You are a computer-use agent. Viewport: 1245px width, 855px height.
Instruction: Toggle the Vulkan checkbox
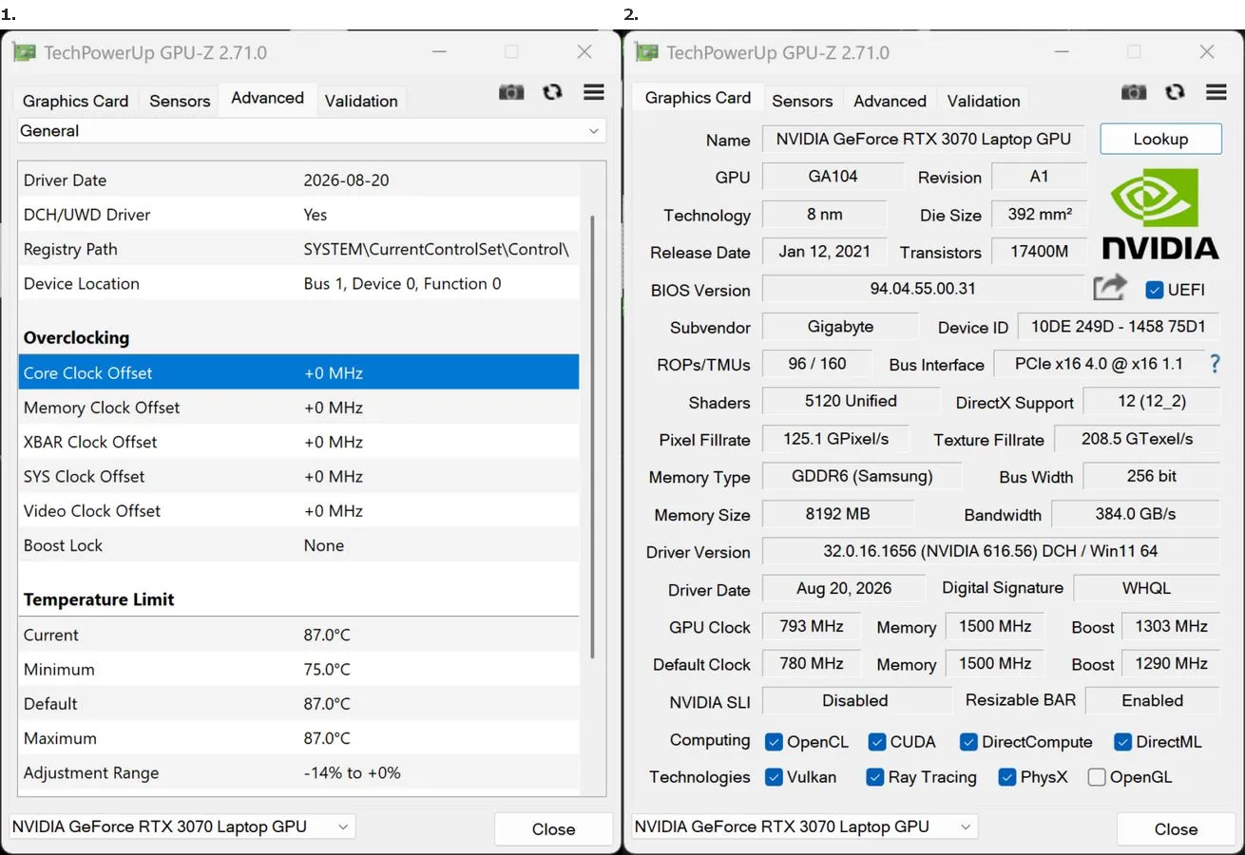(x=774, y=777)
